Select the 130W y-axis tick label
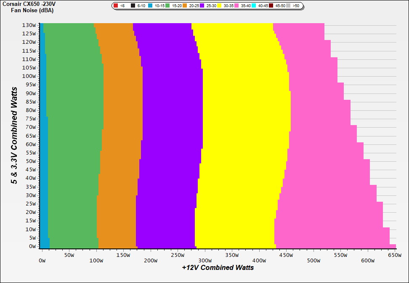Image resolution: width=409 pixels, height=283 pixels. 29,25
